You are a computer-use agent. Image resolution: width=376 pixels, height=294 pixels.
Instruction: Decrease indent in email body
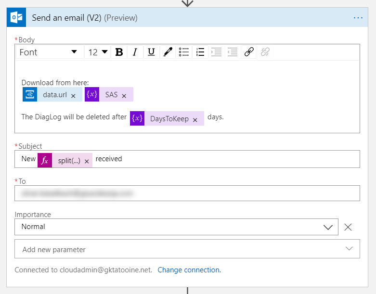233,52
